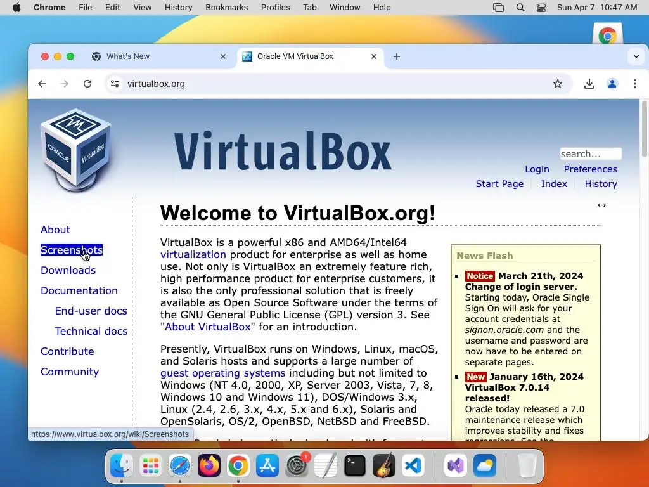The height and width of the screenshot is (487, 649).
Task: Open the Chrome app menu in menu bar
Action: [49, 8]
